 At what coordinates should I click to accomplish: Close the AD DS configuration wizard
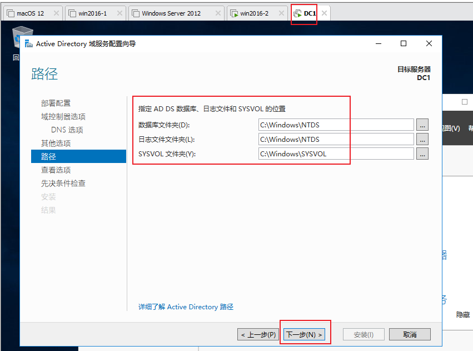coord(429,44)
